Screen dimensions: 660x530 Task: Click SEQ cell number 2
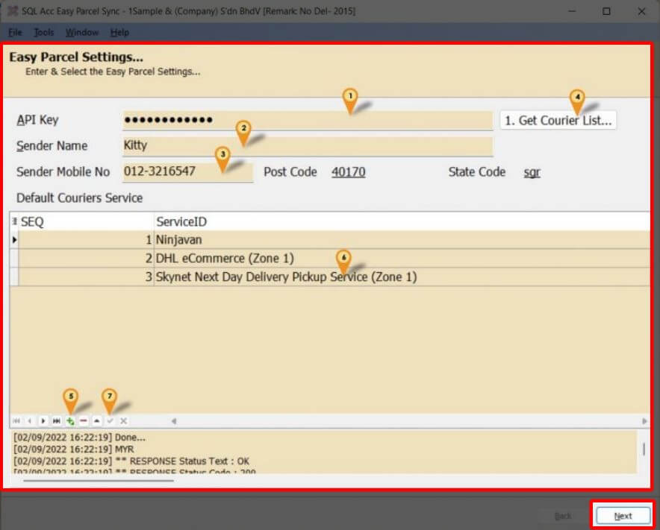(87, 258)
